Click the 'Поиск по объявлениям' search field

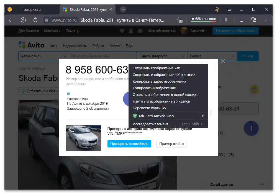point(102,56)
